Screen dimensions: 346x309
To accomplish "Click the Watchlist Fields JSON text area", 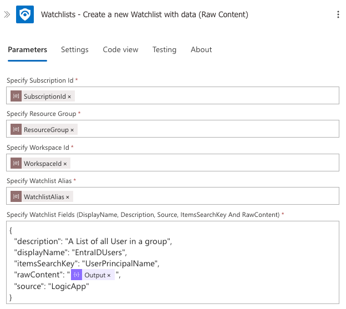I will coord(173,262).
